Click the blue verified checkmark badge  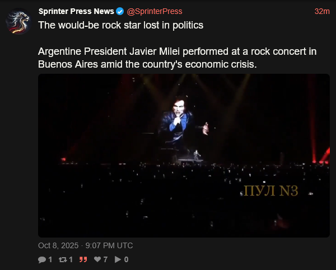pyautogui.click(x=120, y=11)
